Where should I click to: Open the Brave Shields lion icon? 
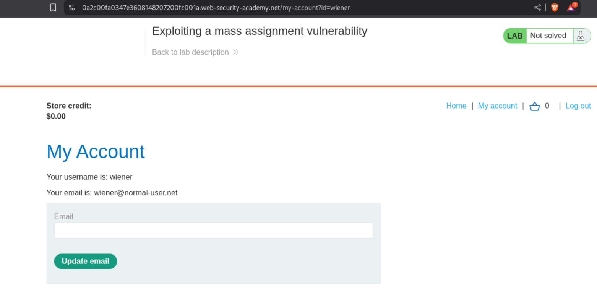tap(555, 8)
